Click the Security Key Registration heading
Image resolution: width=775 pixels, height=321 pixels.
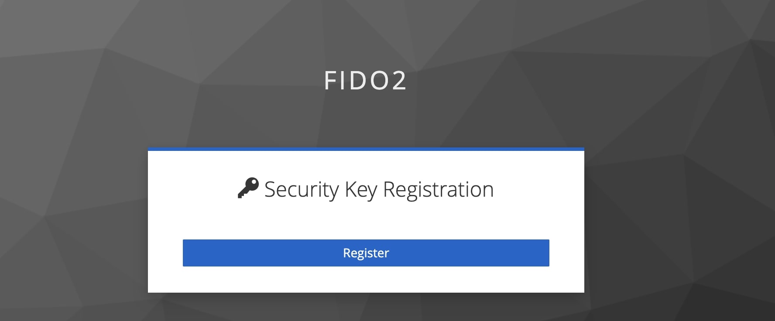[379, 189]
